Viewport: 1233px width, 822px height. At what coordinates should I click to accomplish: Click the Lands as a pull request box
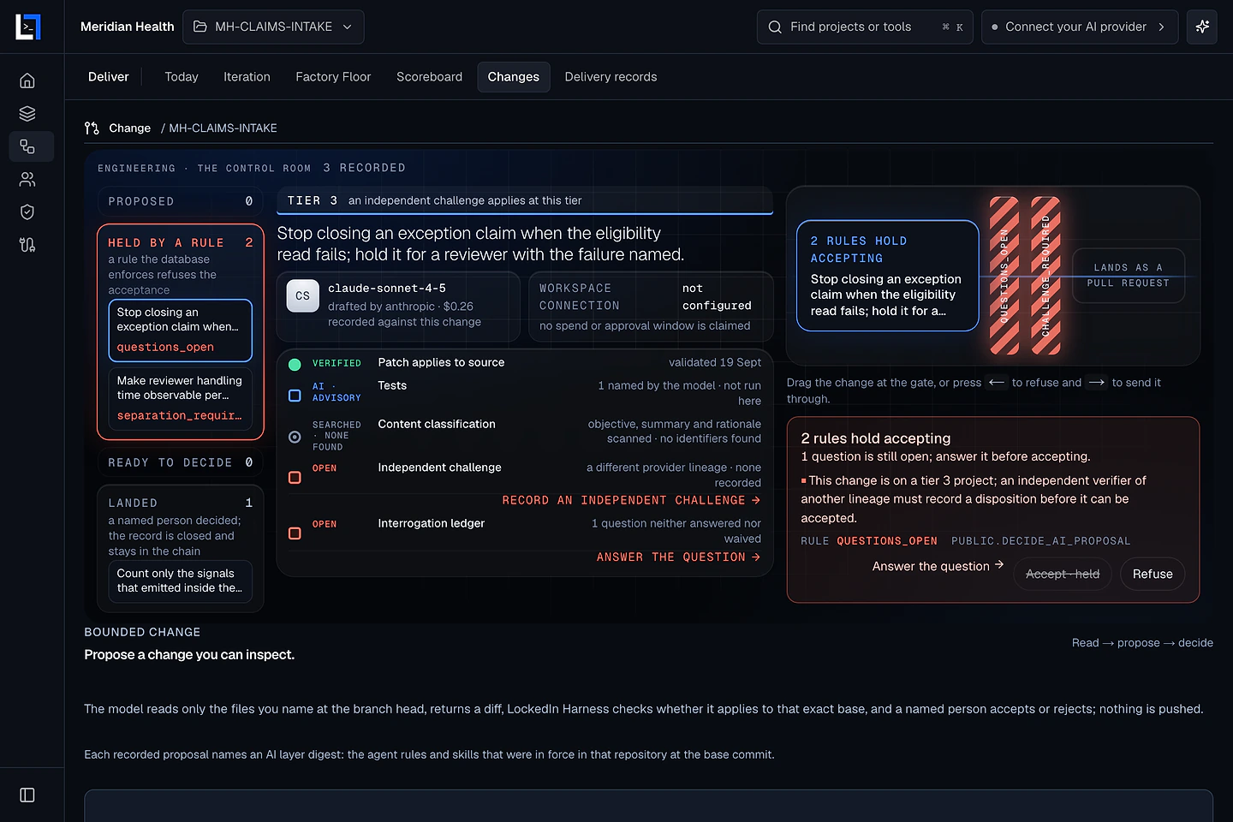pos(1129,276)
